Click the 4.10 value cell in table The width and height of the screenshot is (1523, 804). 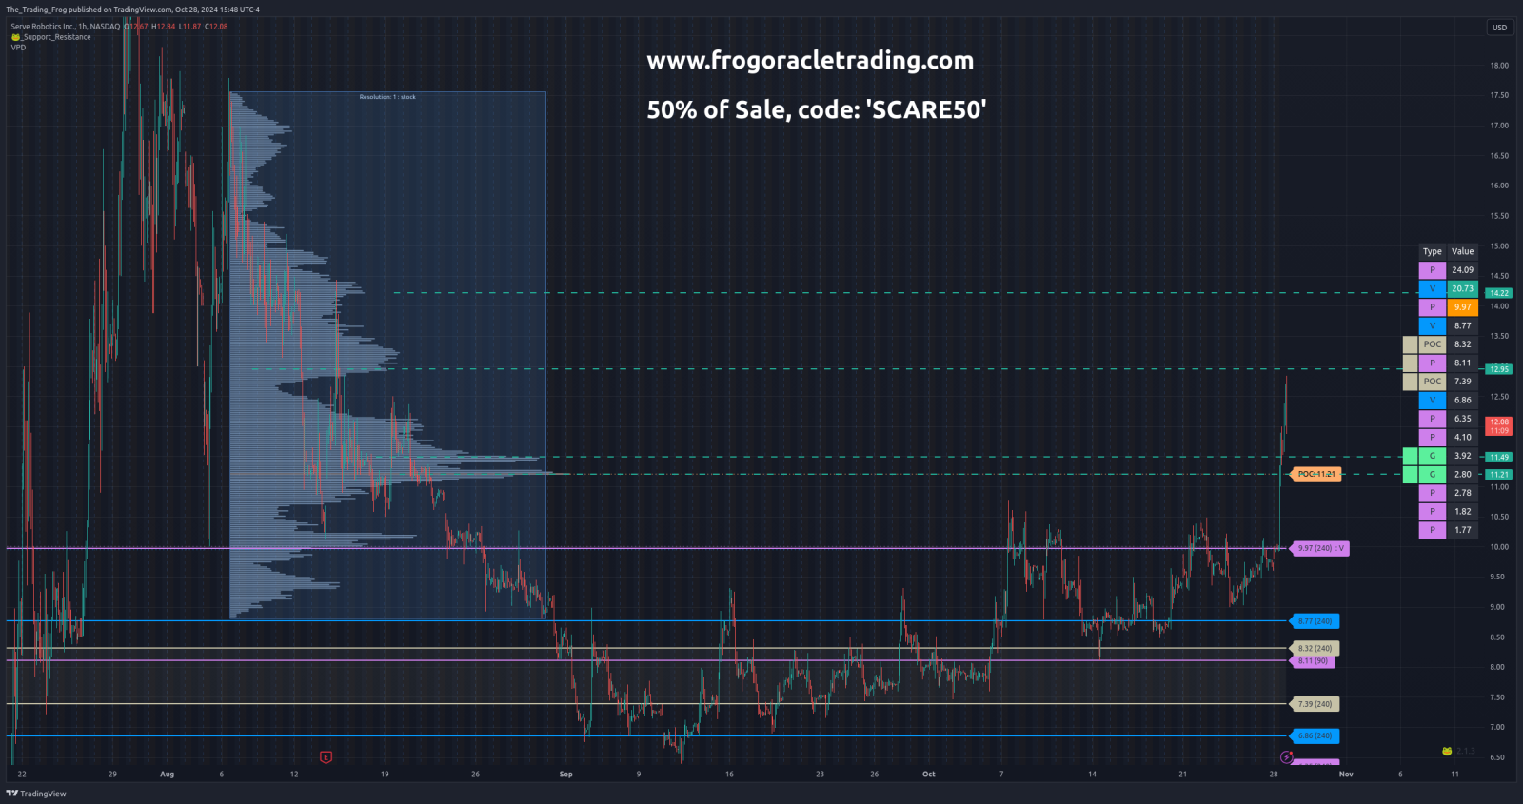click(x=1463, y=437)
